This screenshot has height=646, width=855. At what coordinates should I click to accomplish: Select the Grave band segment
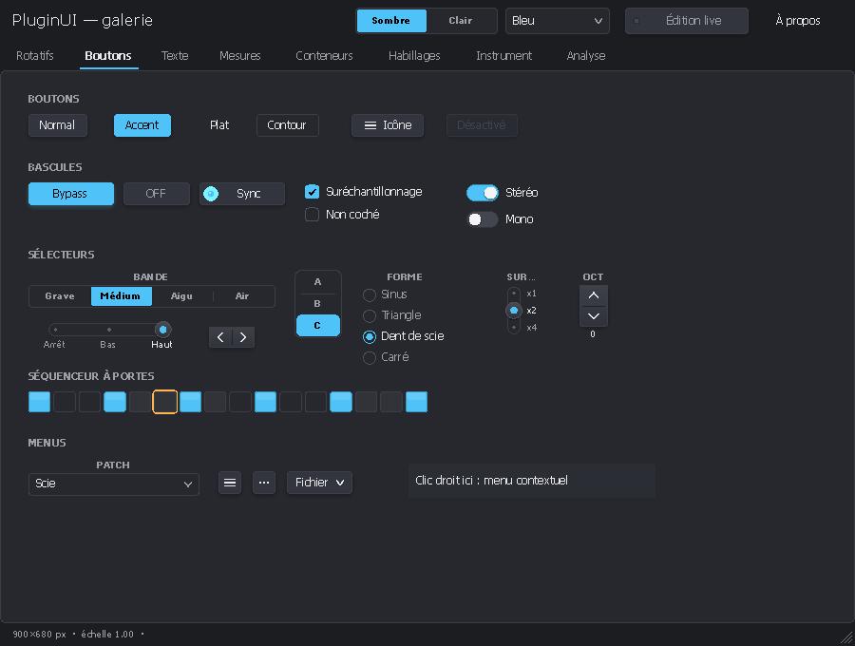[x=60, y=296]
